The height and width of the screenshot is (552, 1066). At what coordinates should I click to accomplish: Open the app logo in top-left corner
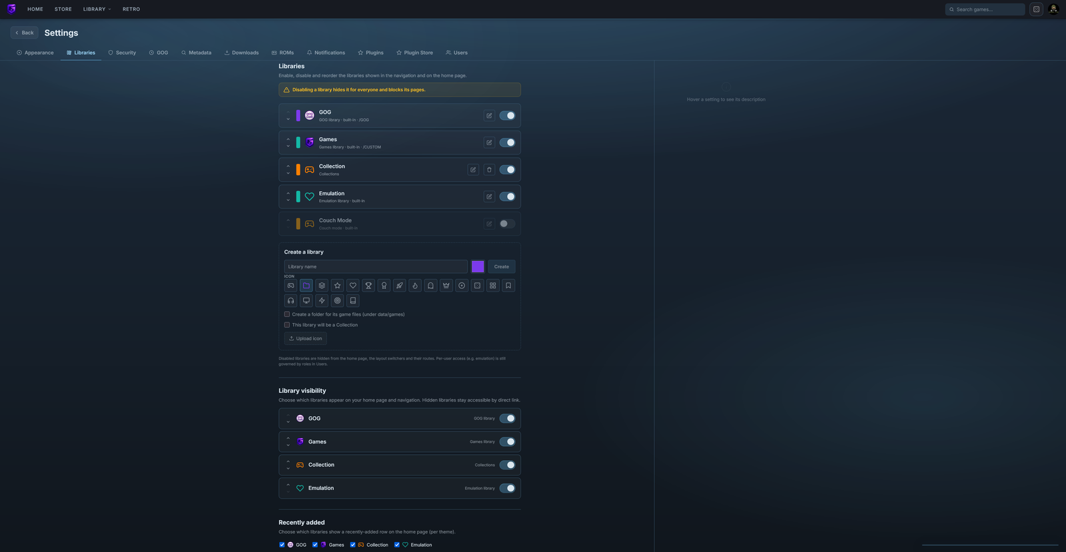click(x=11, y=9)
